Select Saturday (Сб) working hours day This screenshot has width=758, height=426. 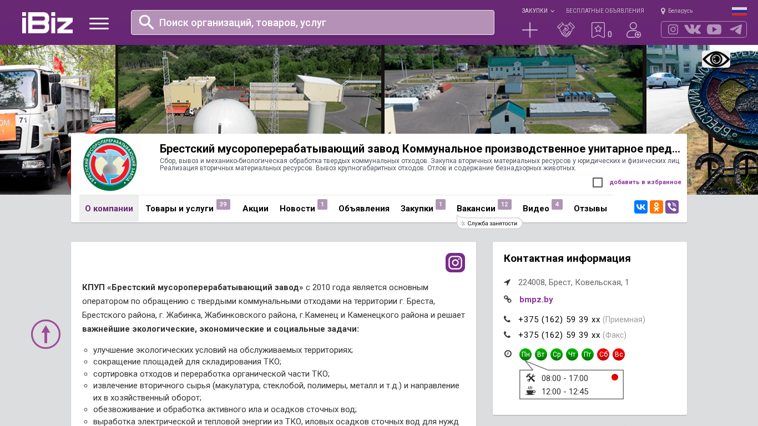[603, 354]
